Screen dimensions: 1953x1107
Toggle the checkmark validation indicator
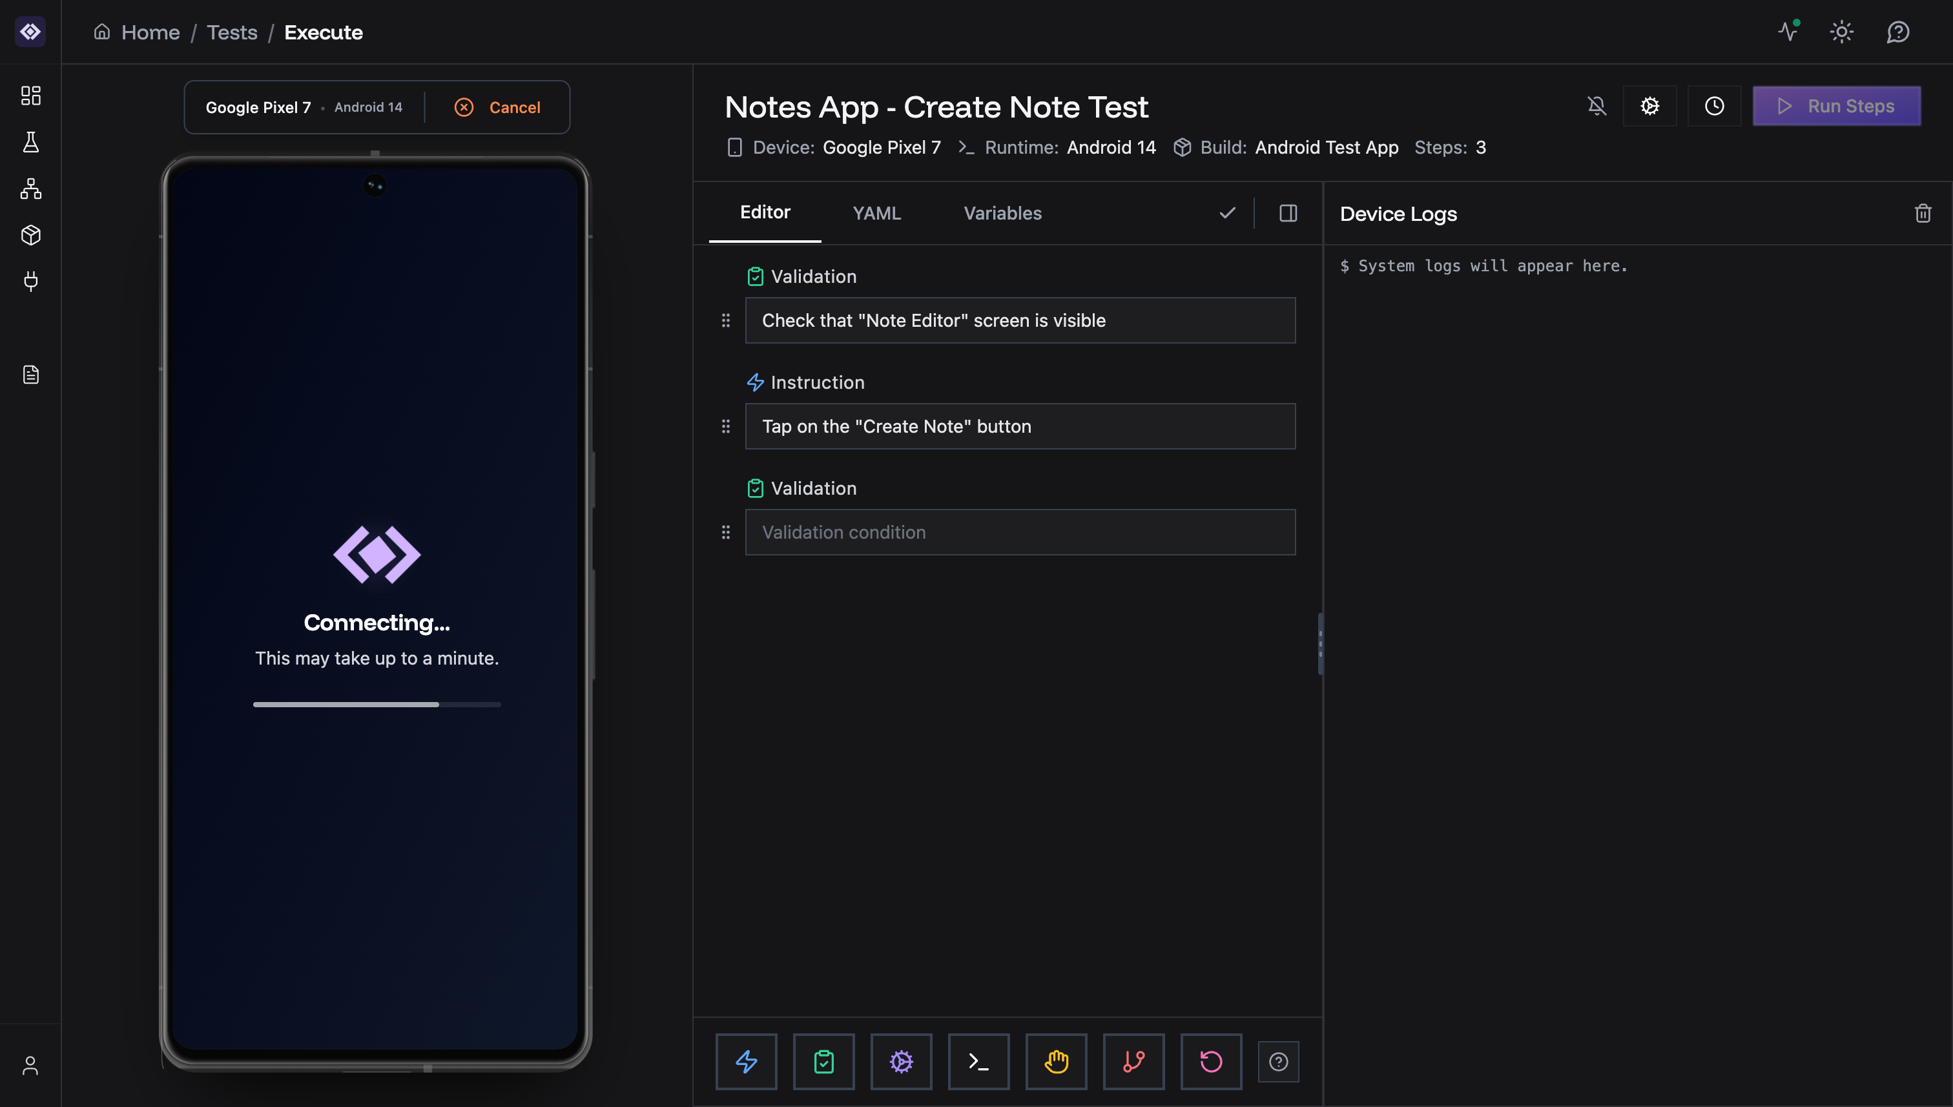pyautogui.click(x=1226, y=213)
